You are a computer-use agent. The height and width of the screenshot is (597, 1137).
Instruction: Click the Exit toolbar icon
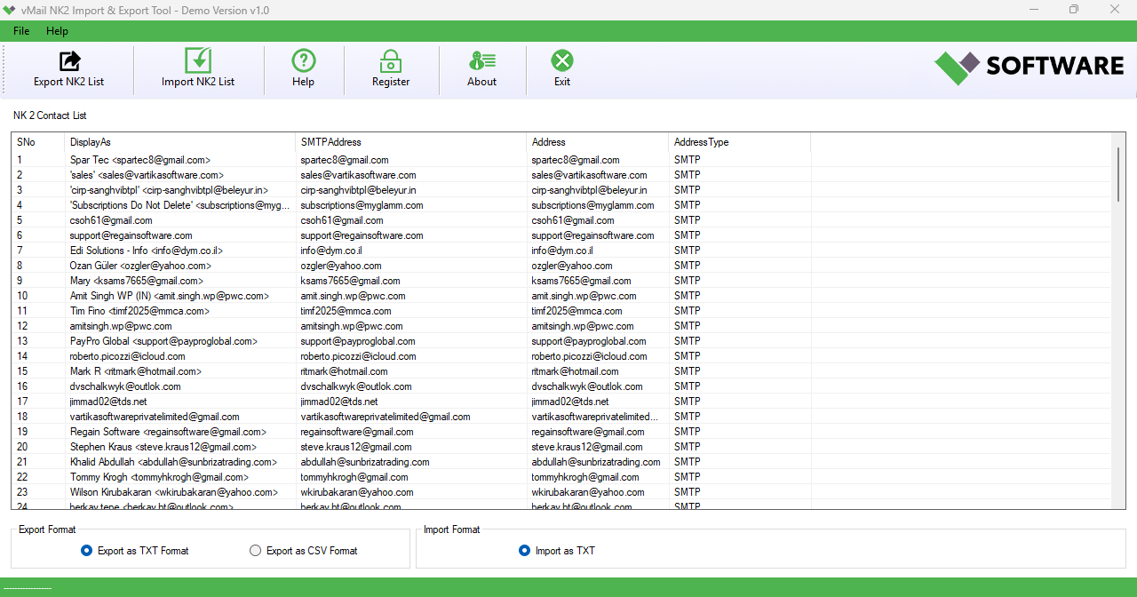[561, 62]
